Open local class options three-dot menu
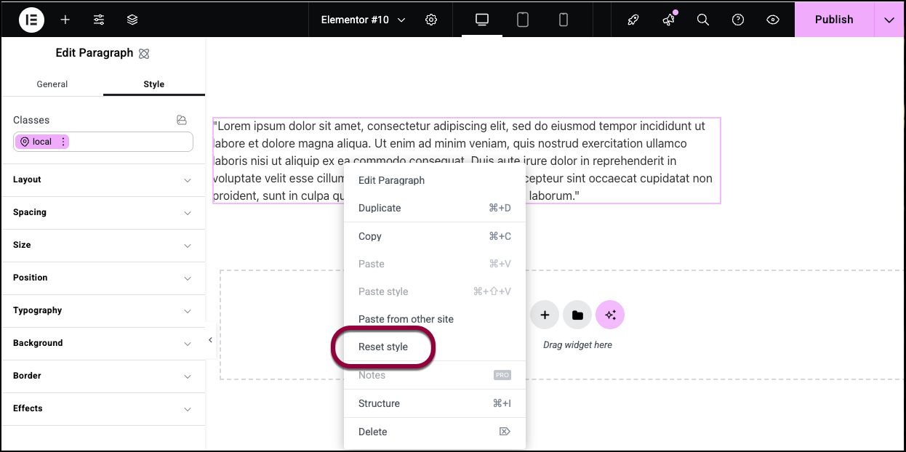The height and width of the screenshot is (452, 906). click(x=63, y=142)
